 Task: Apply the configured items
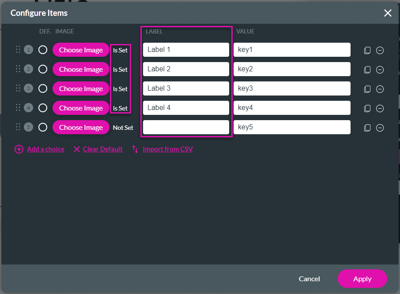click(x=362, y=279)
